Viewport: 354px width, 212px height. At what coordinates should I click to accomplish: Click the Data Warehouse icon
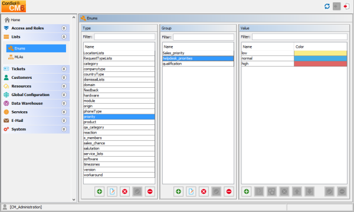coord(6,103)
